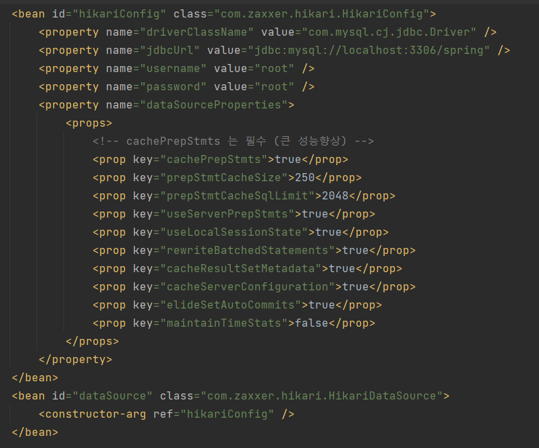Click "maintainTimeStats" prop key
The image size is (539, 448).
click(224, 323)
